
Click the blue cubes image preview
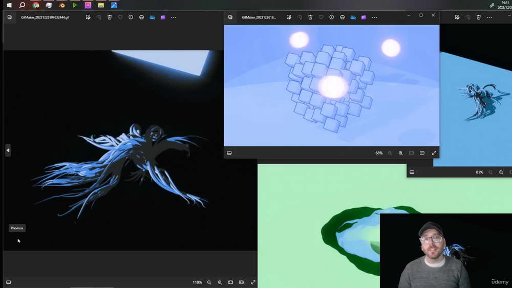(331, 85)
